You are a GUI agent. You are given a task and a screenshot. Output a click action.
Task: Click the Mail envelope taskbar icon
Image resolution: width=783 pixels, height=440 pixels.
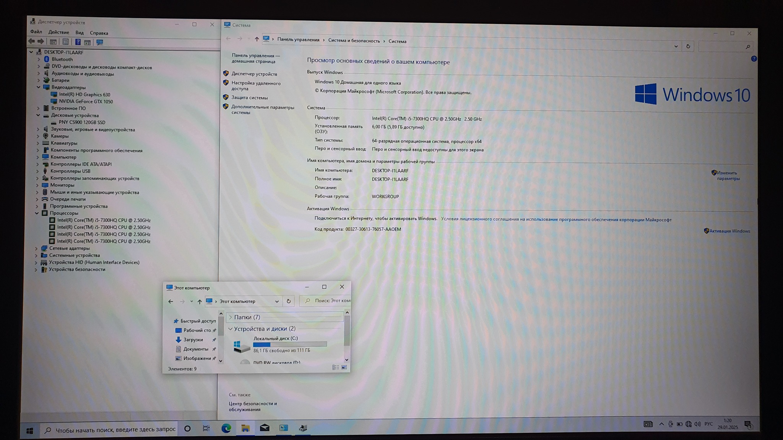[x=265, y=428]
